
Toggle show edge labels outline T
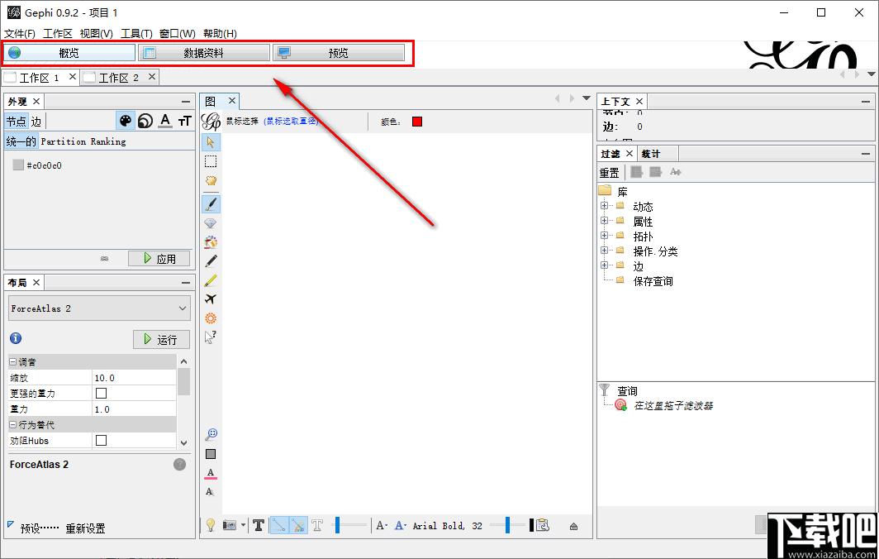[317, 525]
